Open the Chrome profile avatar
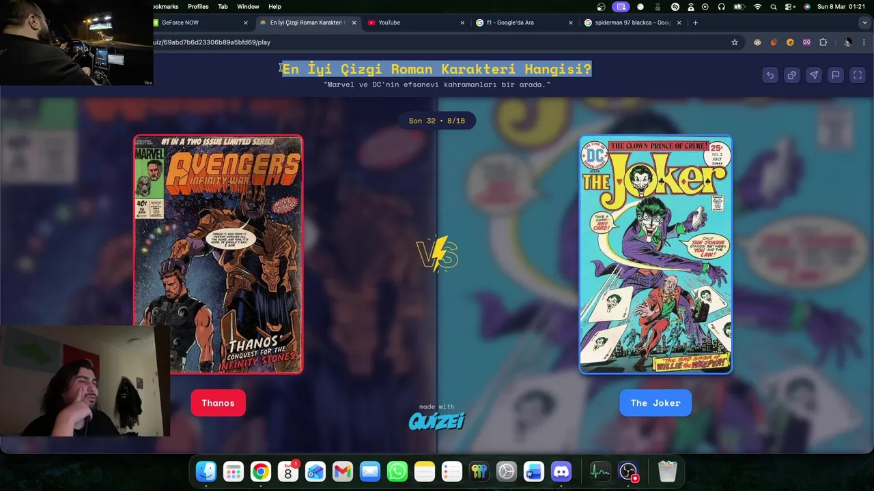Image resolution: width=874 pixels, height=491 pixels. click(x=847, y=42)
